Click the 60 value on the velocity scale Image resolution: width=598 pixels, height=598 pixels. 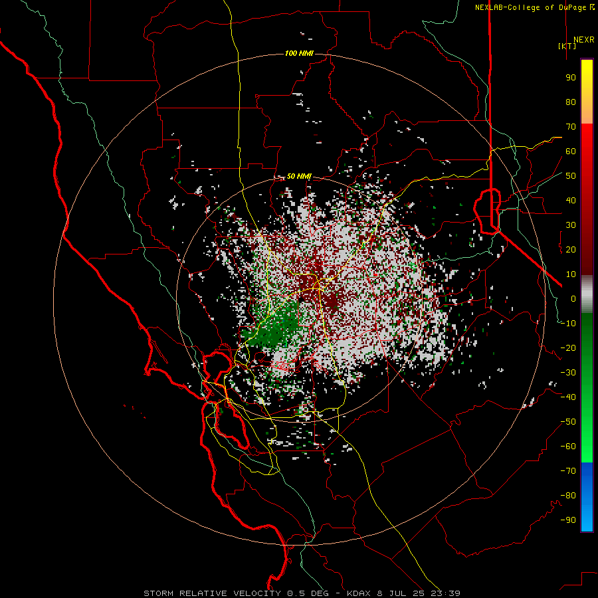[x=571, y=151]
